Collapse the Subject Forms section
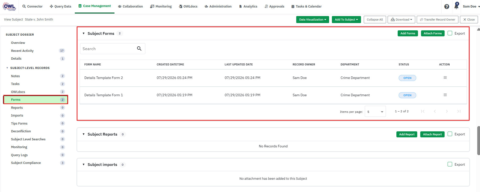Image resolution: width=480 pixels, height=192 pixels. (x=84, y=33)
